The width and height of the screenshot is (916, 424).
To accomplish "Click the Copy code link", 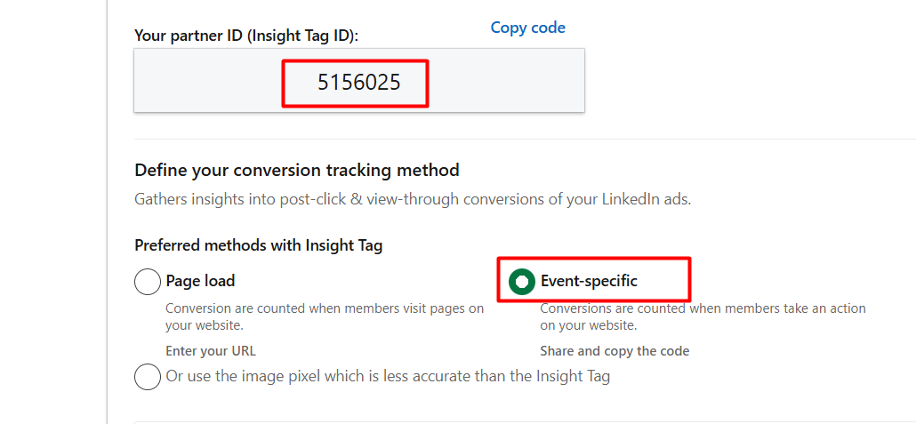I will point(527,28).
